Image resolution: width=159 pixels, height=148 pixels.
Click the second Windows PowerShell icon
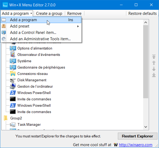tap(13, 105)
